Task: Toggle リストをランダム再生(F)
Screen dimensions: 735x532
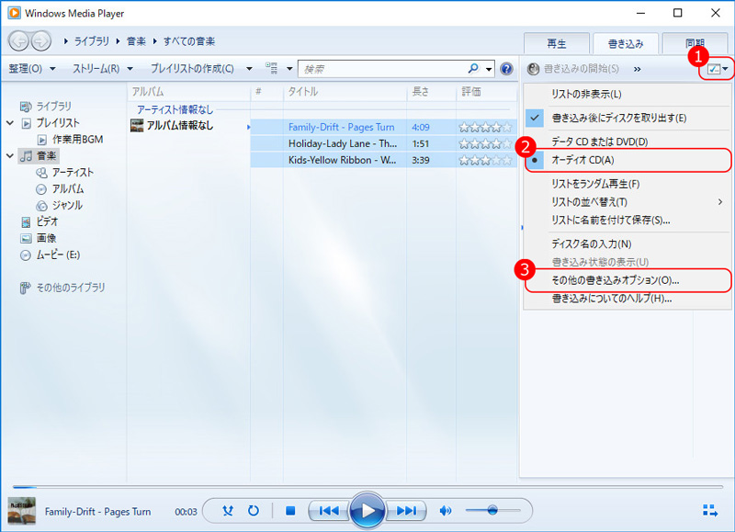Action: coord(628,184)
